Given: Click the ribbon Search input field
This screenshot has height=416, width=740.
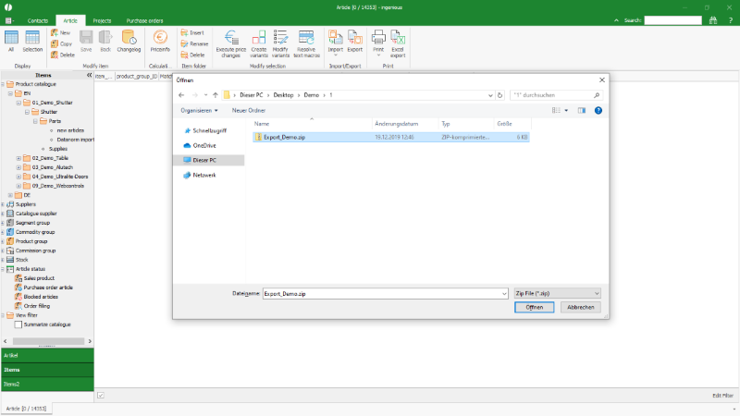Looking at the screenshot, I should click(x=673, y=20).
